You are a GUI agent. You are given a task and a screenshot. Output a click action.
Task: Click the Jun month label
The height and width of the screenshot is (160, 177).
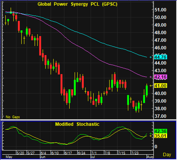[43, 157]
